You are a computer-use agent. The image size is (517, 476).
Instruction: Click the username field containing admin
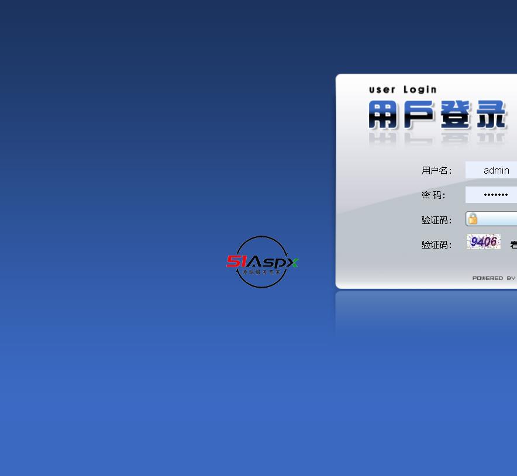coord(491,170)
